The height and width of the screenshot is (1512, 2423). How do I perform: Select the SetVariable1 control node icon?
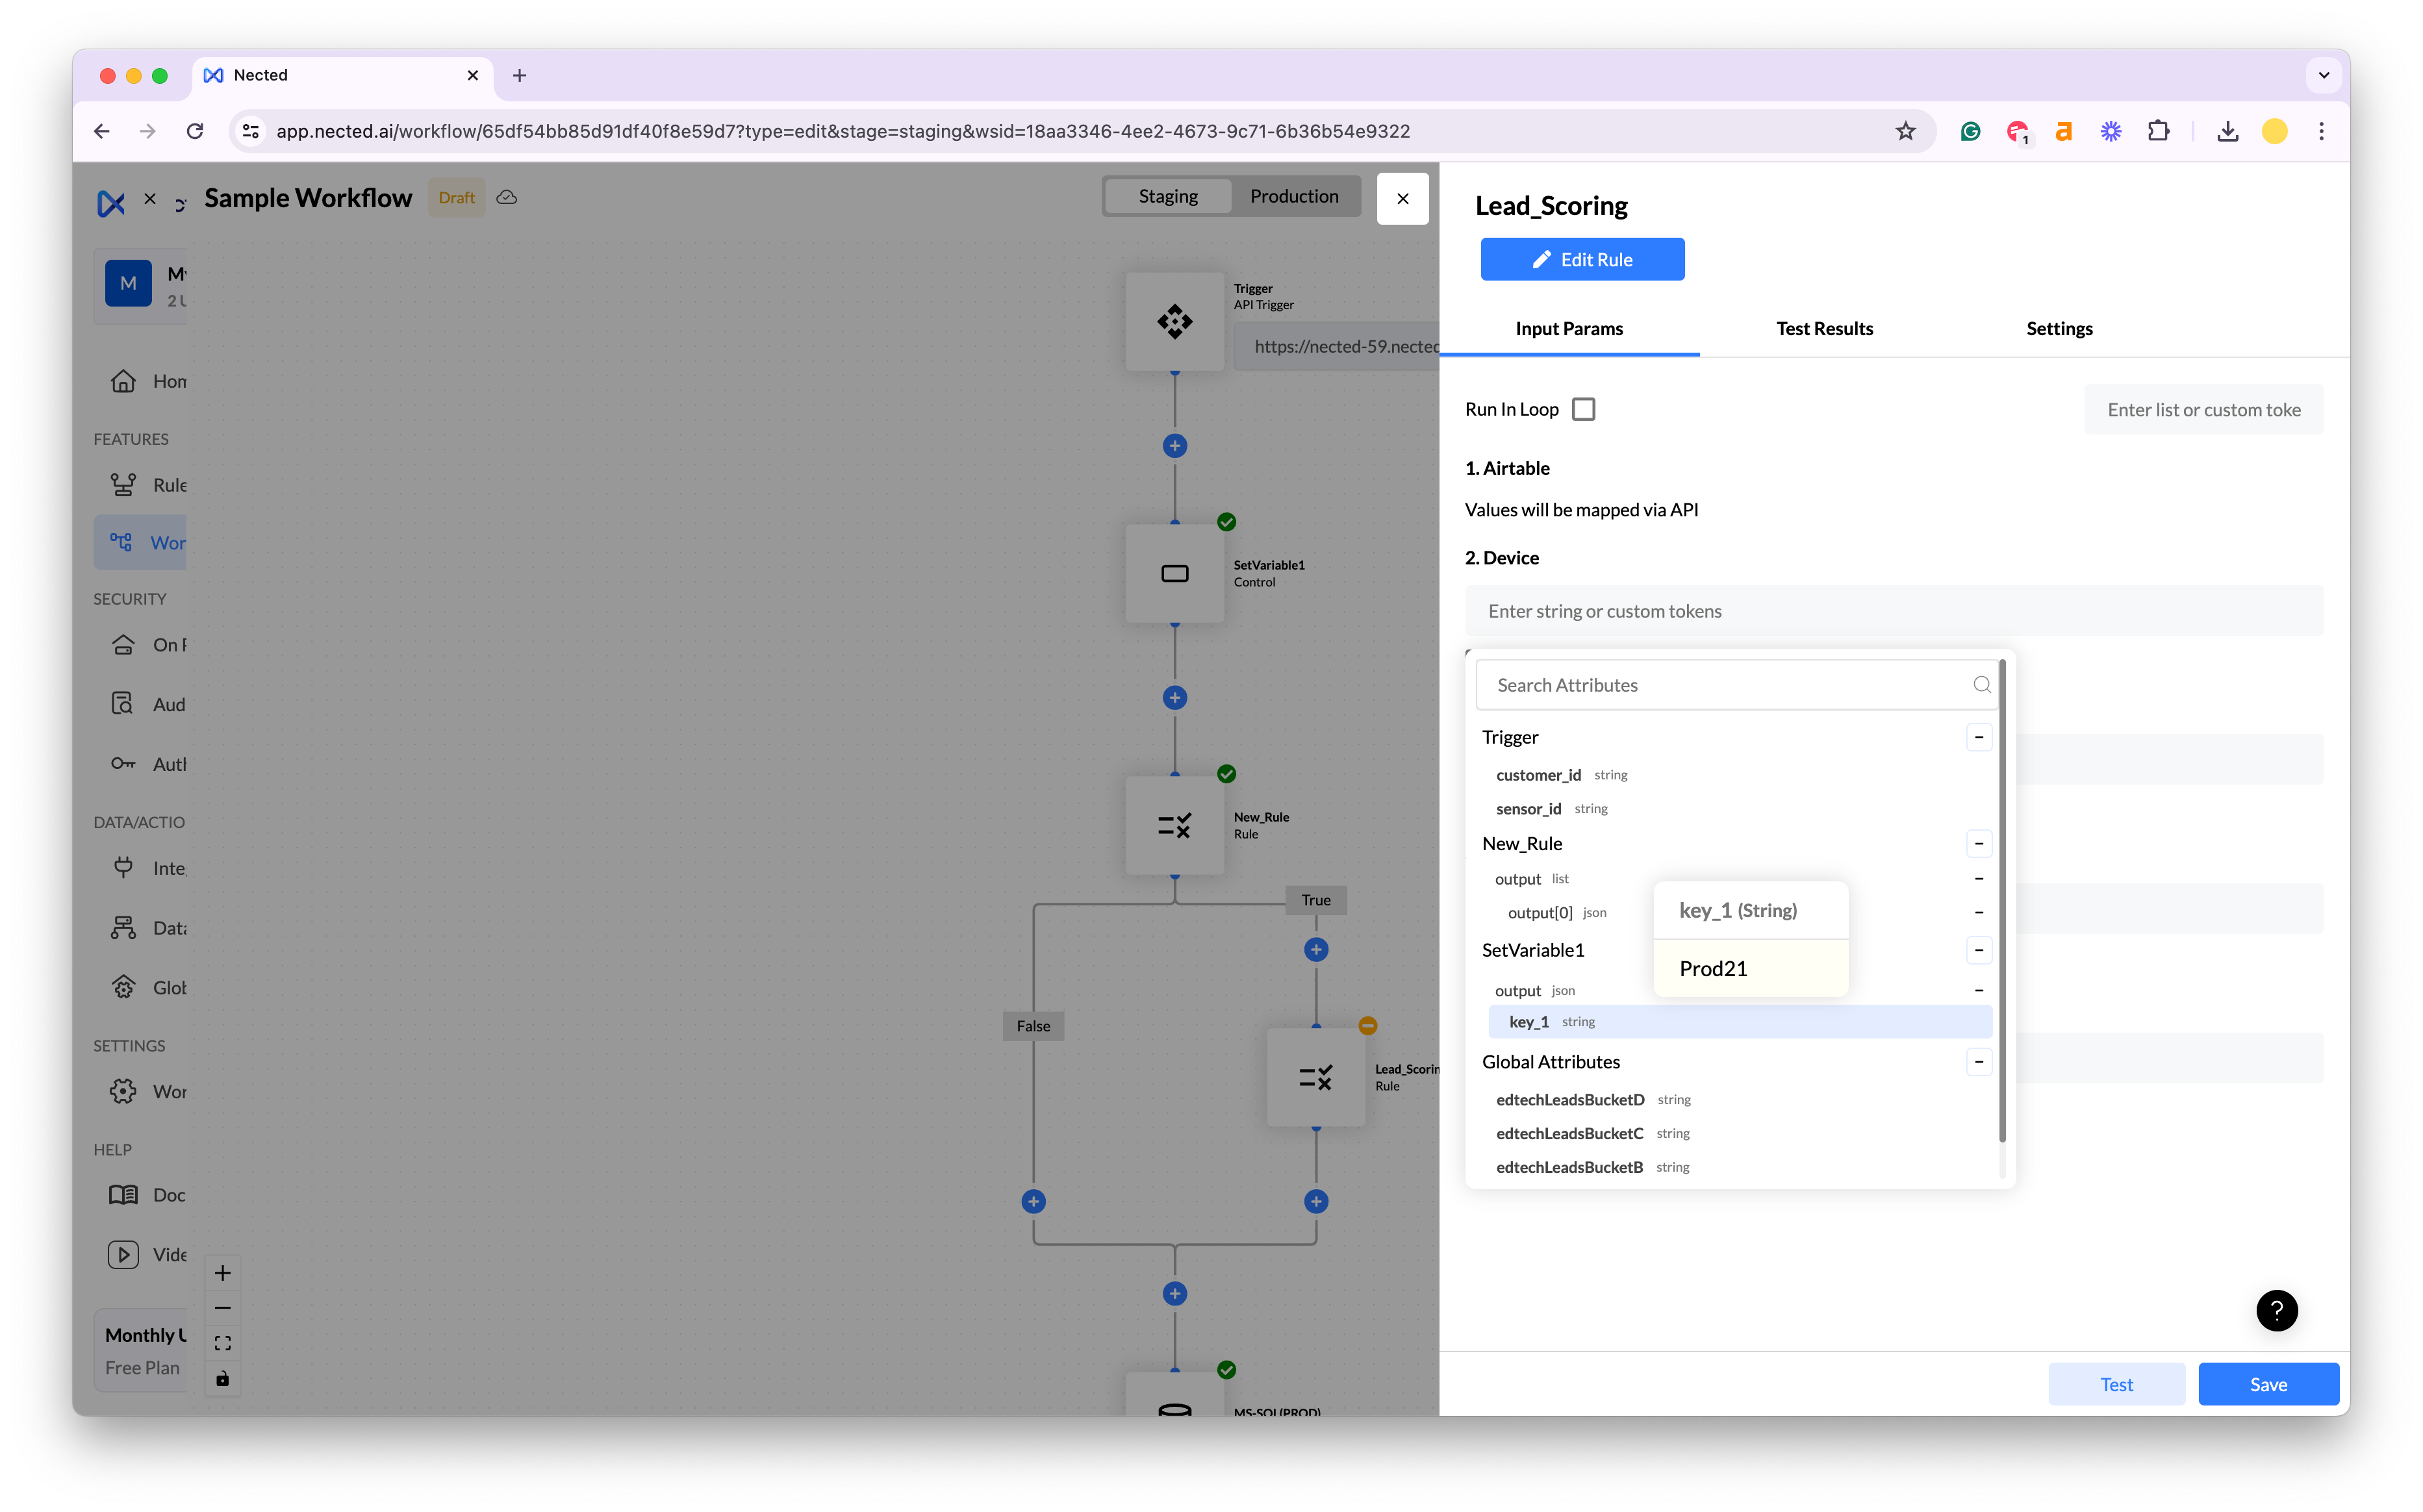pyautogui.click(x=1174, y=573)
